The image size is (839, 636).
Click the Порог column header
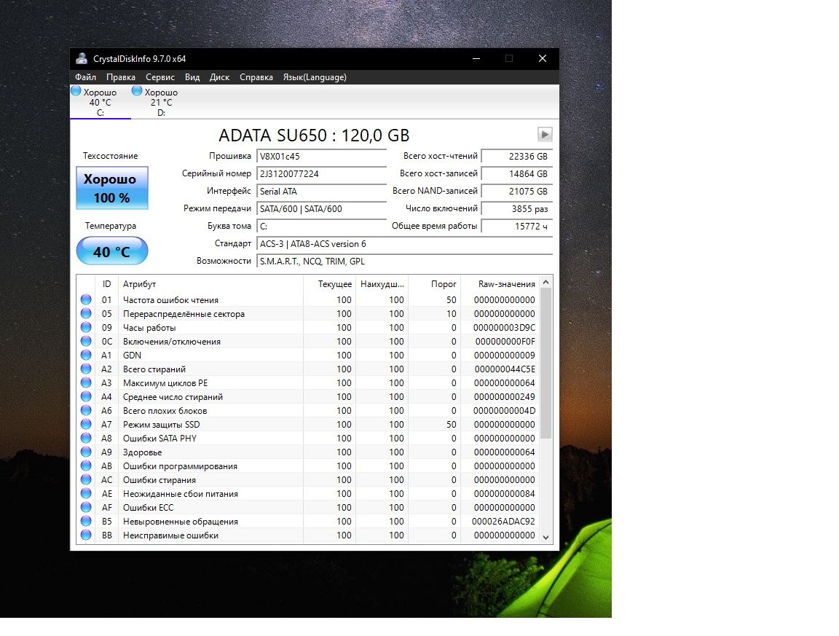pyautogui.click(x=435, y=284)
